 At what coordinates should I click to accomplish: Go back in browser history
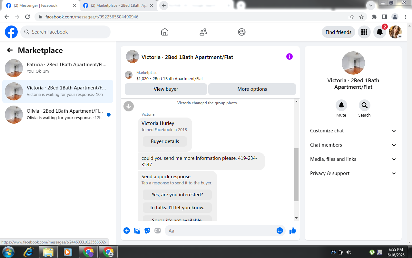point(7,17)
